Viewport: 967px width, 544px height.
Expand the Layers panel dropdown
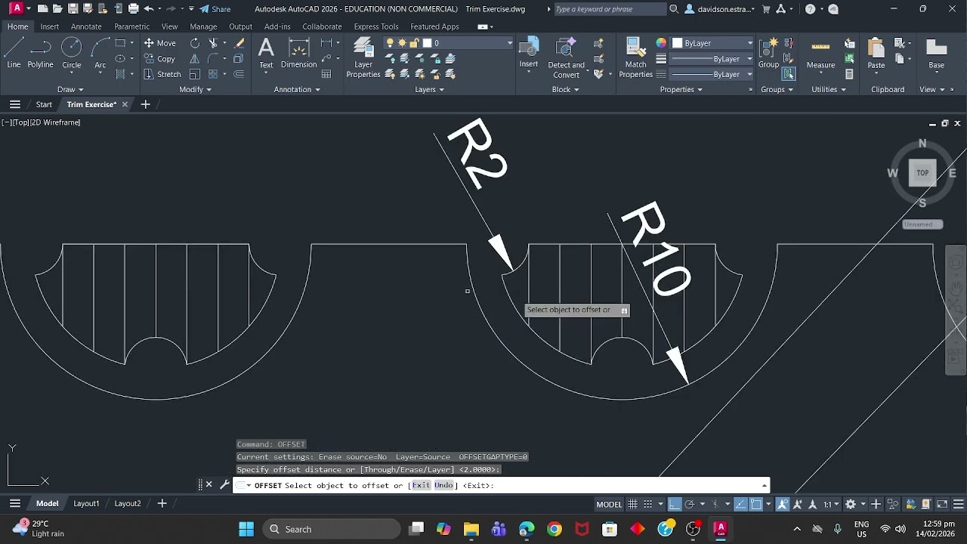point(429,89)
